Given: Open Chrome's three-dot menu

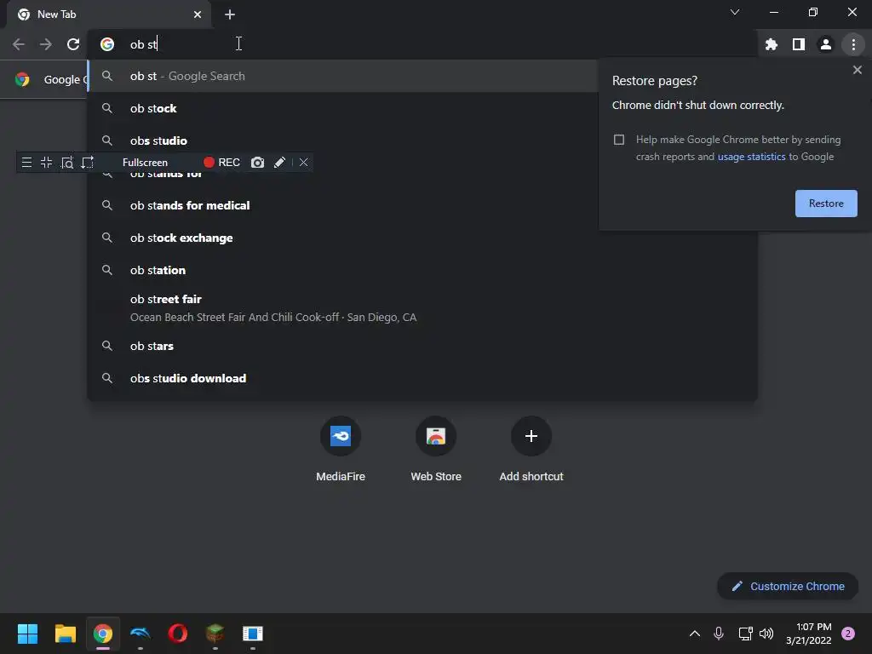Looking at the screenshot, I should coord(853,44).
